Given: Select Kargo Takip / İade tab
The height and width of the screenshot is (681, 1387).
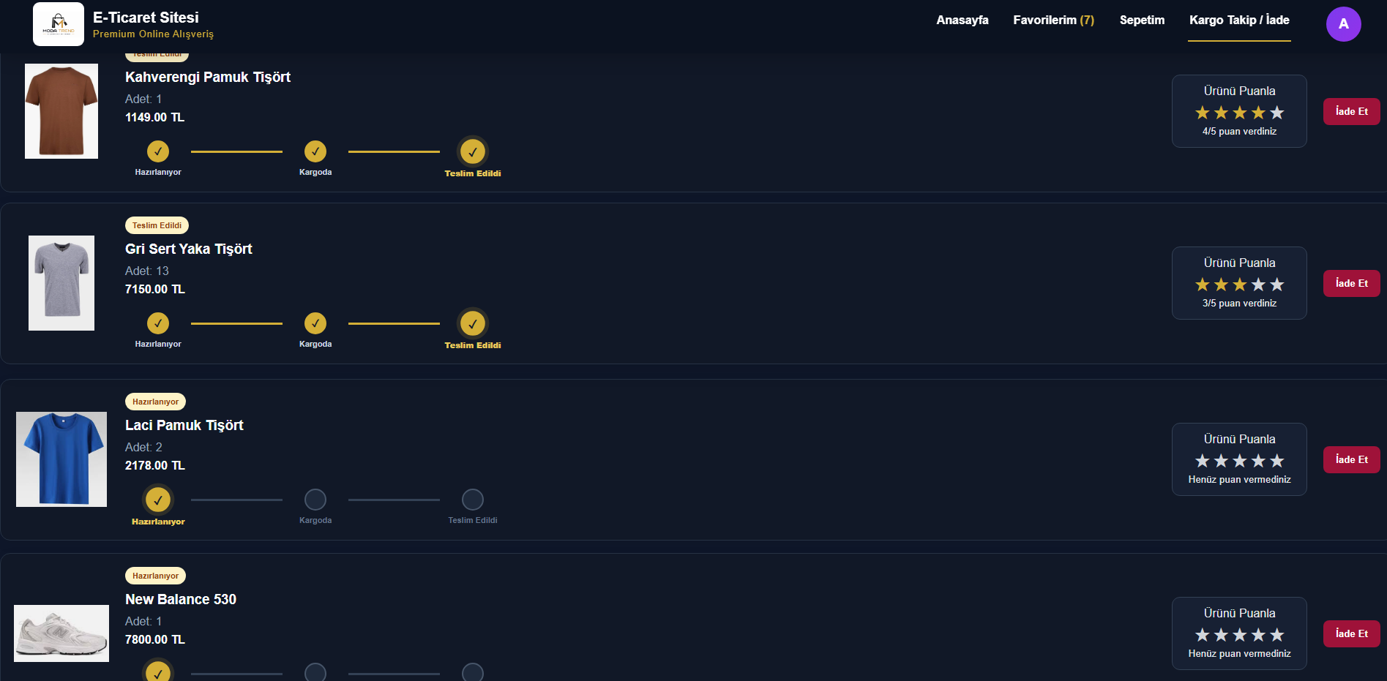Looking at the screenshot, I should [1239, 20].
